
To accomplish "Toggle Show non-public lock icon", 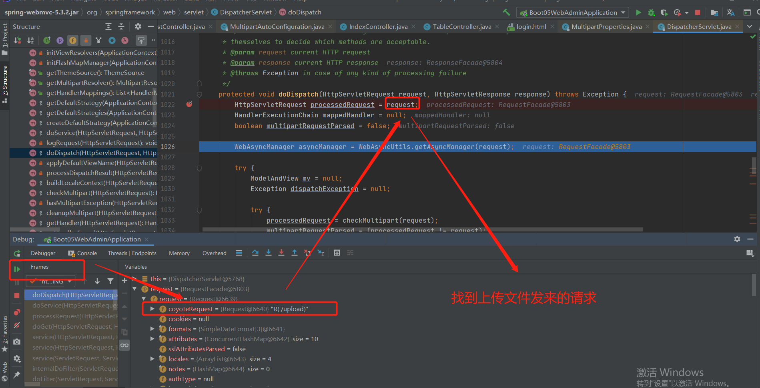I will coord(86,40).
